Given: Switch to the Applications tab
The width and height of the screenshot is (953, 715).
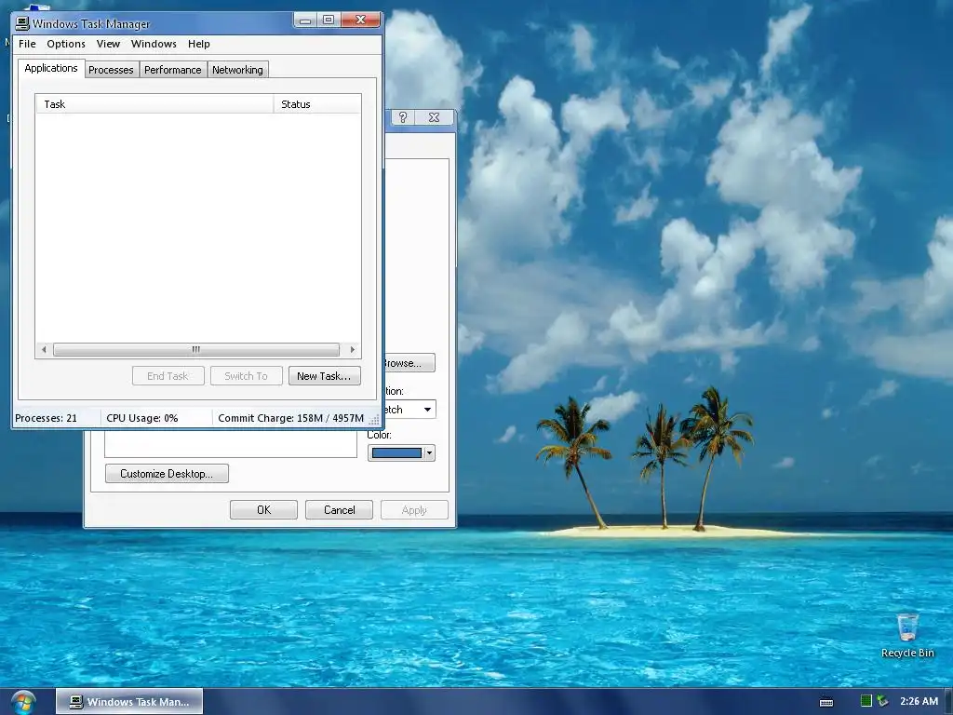Looking at the screenshot, I should pos(51,68).
